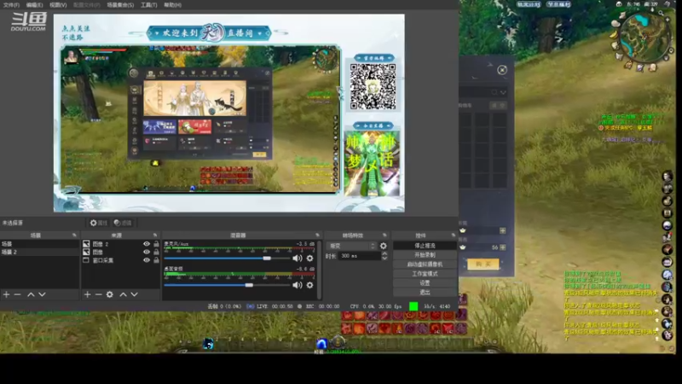Pop out the 控件 dock panel
The height and width of the screenshot is (384, 682).
click(453, 236)
